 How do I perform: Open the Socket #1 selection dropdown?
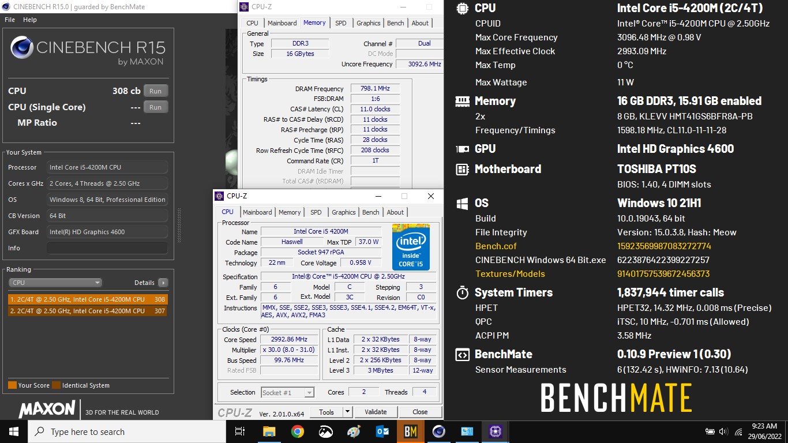pyautogui.click(x=287, y=392)
